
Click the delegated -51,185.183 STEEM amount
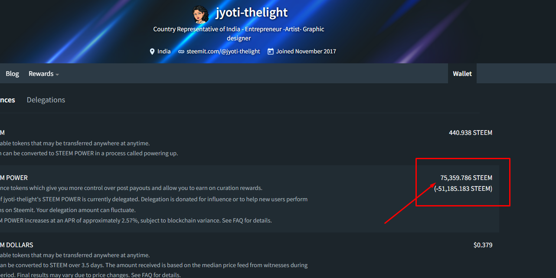click(x=463, y=189)
